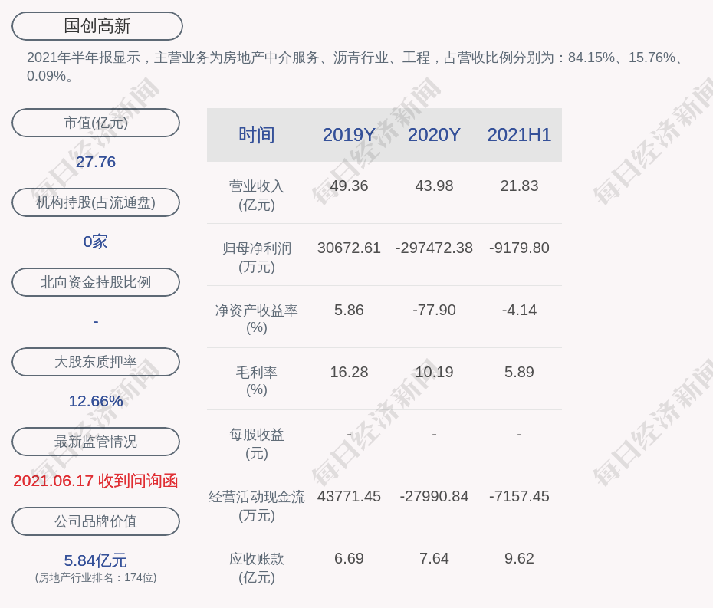Image resolution: width=713 pixels, height=608 pixels.
Task: Select the -4.14 ROE cell
Action: (x=519, y=311)
